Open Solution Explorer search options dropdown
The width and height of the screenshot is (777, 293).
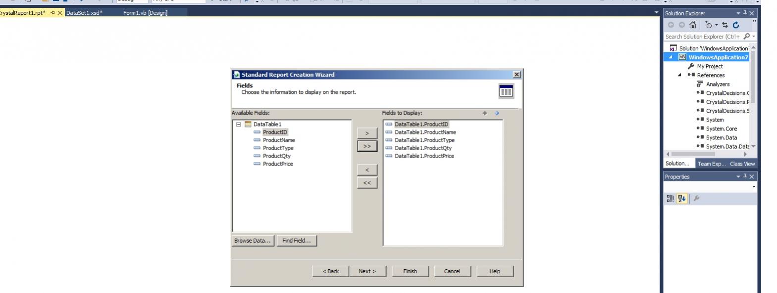(754, 36)
